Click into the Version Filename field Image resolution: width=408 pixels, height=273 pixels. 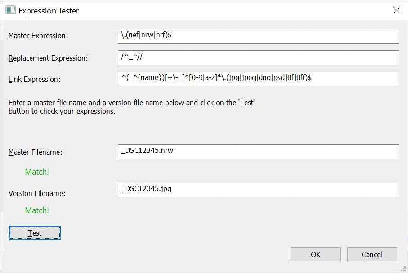coord(258,190)
